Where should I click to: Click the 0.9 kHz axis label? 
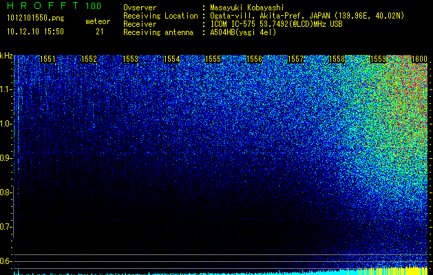(x=6, y=158)
